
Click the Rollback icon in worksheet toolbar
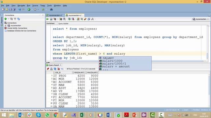pyautogui.click(x=73, y=19)
